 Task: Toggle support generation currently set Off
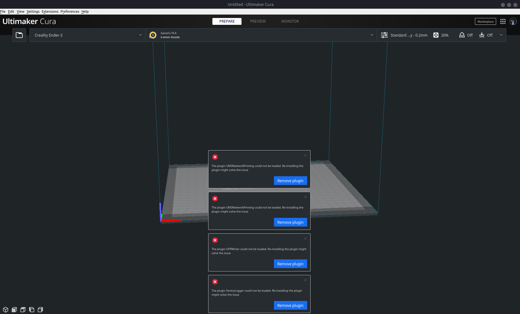coord(462,35)
